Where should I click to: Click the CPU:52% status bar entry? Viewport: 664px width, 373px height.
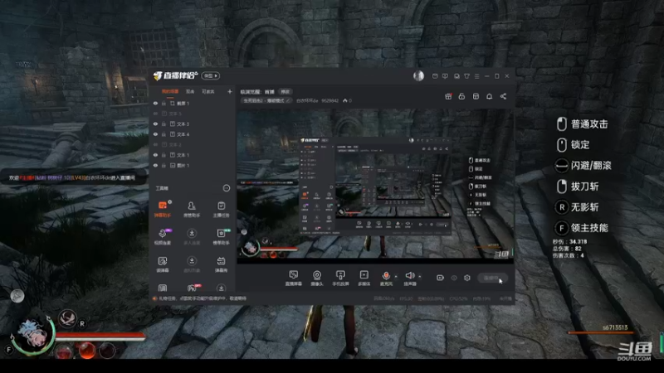pyautogui.click(x=458, y=298)
